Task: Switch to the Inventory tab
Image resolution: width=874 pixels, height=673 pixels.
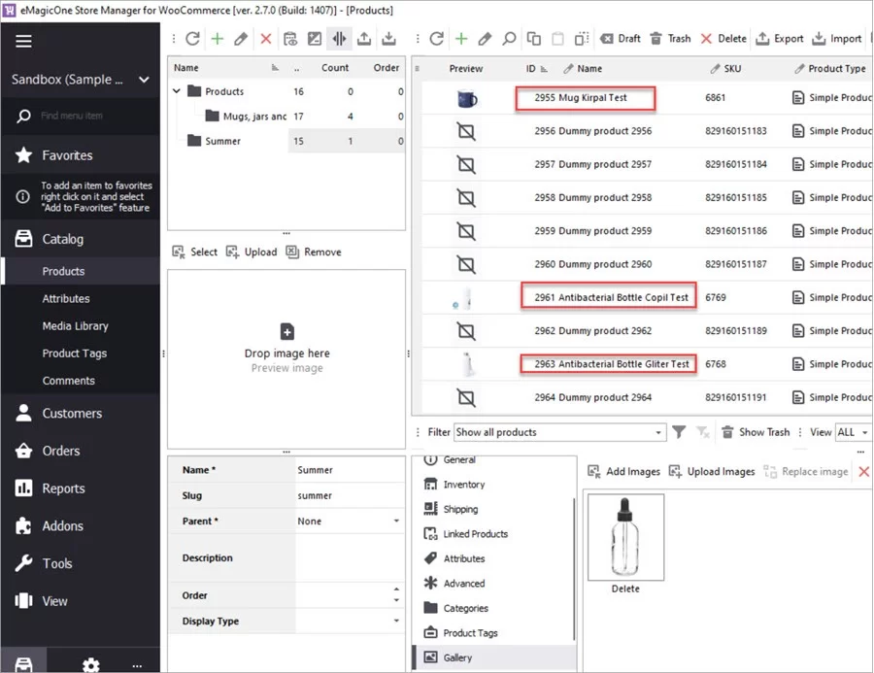Action: coord(465,484)
